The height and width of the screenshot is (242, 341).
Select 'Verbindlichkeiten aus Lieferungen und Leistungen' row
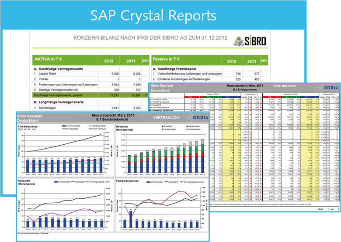189,74
